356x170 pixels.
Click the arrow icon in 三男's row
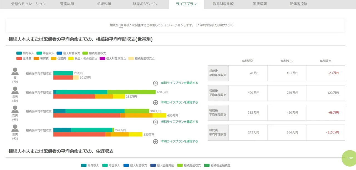coord(155,141)
